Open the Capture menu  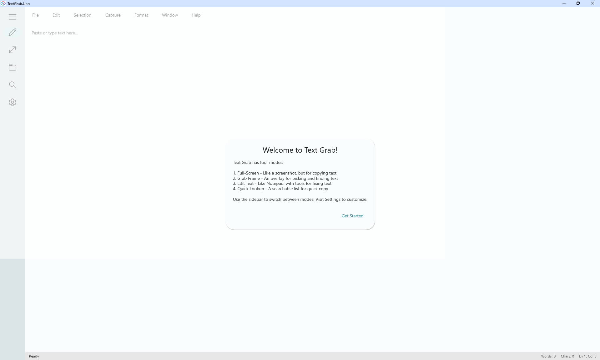pyautogui.click(x=113, y=15)
